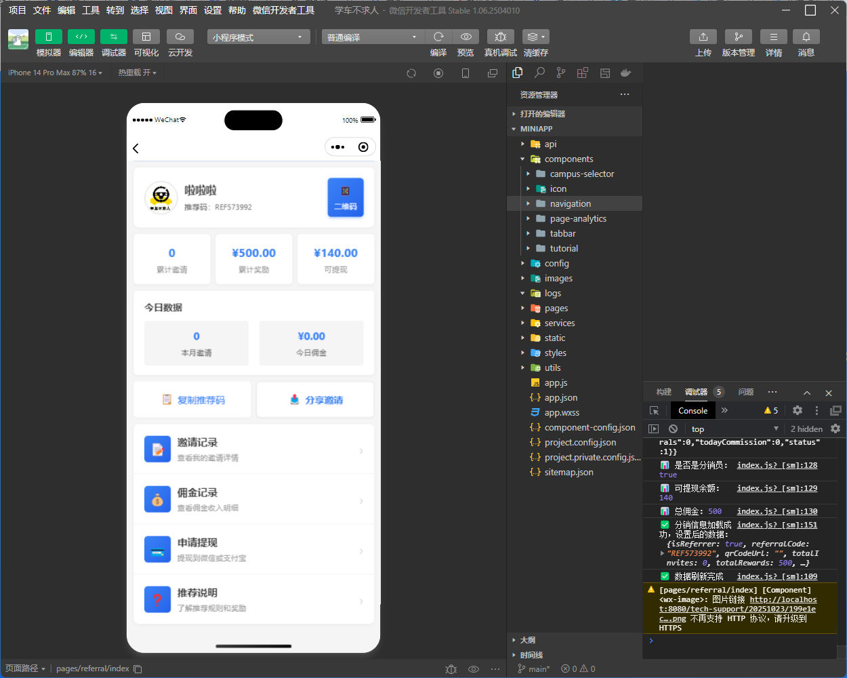Click the 预览 (Preview) eye icon

tap(466, 37)
